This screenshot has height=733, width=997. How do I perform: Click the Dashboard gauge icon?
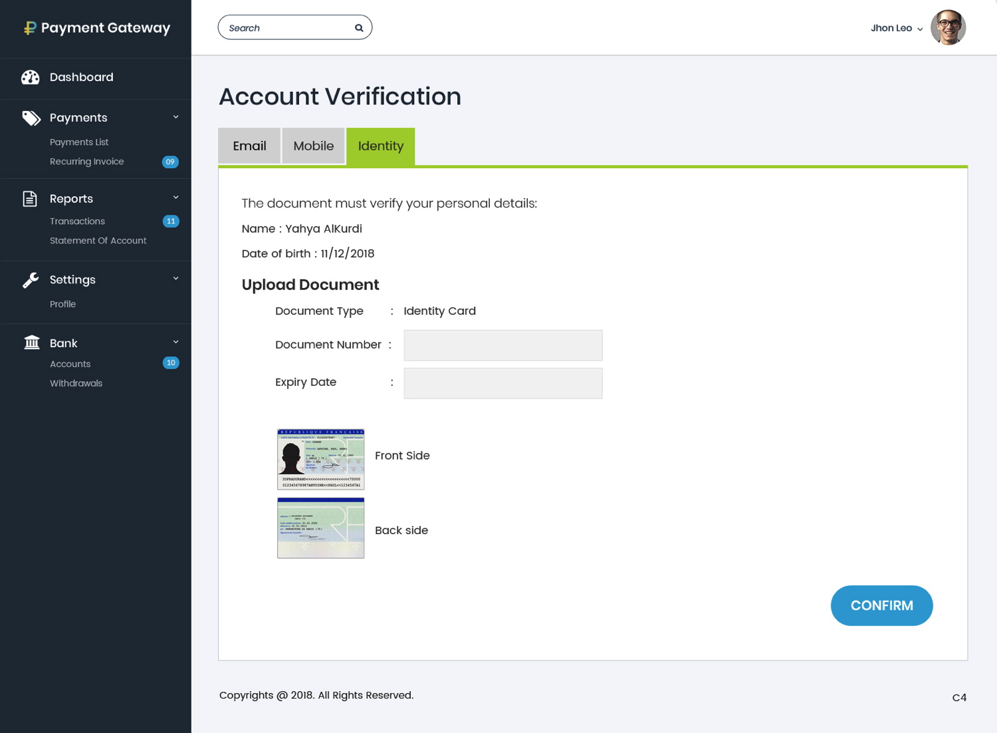pyautogui.click(x=31, y=77)
